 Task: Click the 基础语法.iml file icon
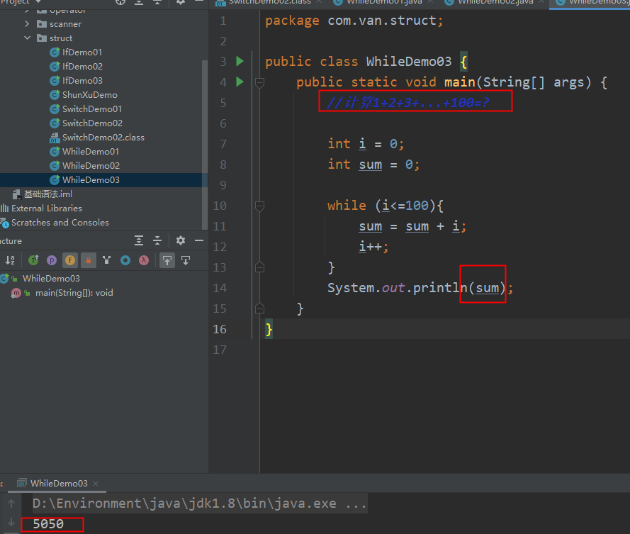click(x=16, y=194)
